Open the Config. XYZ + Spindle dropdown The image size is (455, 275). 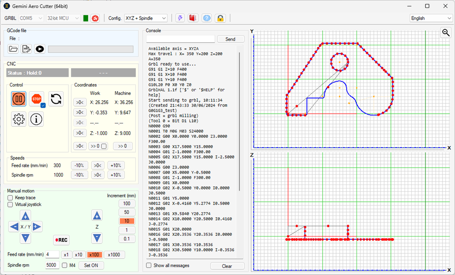click(x=146, y=18)
